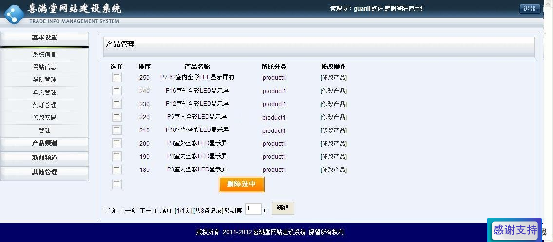Click the 下一页 next page link

click(148, 211)
